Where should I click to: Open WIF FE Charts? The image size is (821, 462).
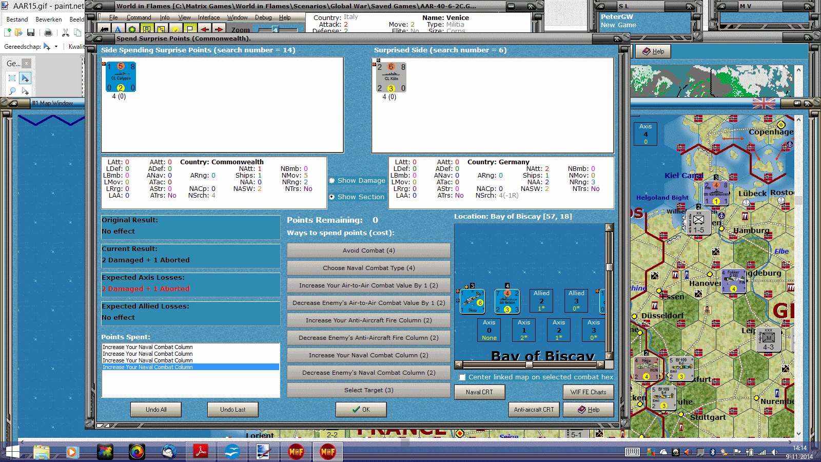(589, 392)
